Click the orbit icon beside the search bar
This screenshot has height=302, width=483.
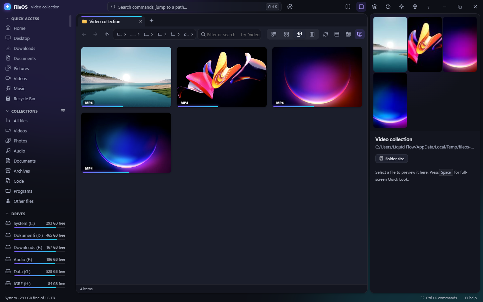pos(290,7)
